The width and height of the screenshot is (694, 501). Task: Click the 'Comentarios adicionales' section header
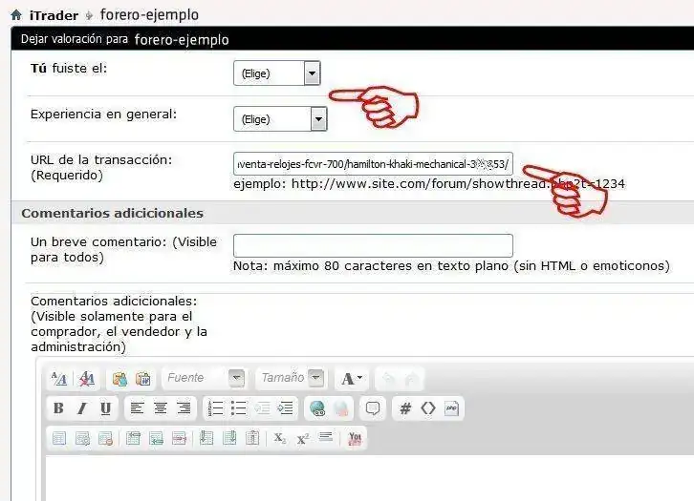[x=113, y=213]
